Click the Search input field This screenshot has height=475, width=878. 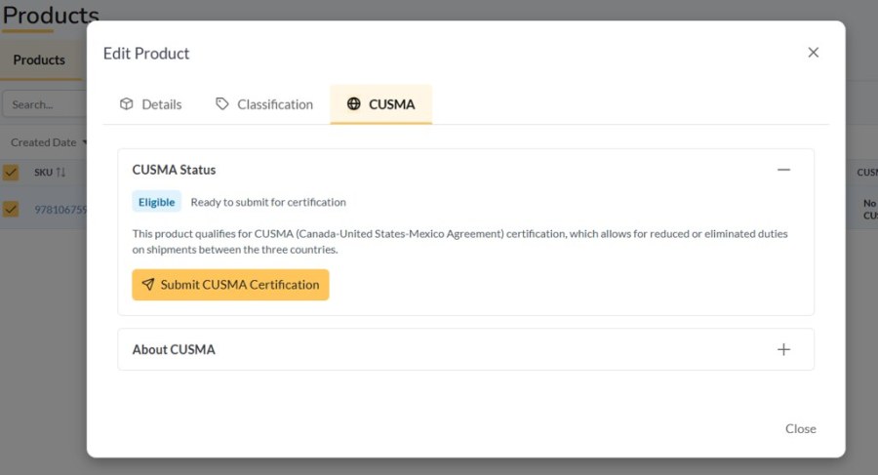click(45, 104)
